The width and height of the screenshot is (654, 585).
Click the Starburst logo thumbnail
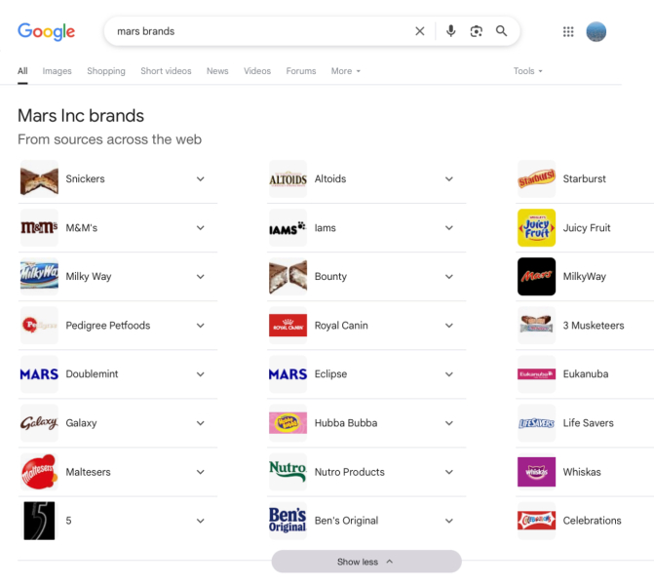pos(536,179)
